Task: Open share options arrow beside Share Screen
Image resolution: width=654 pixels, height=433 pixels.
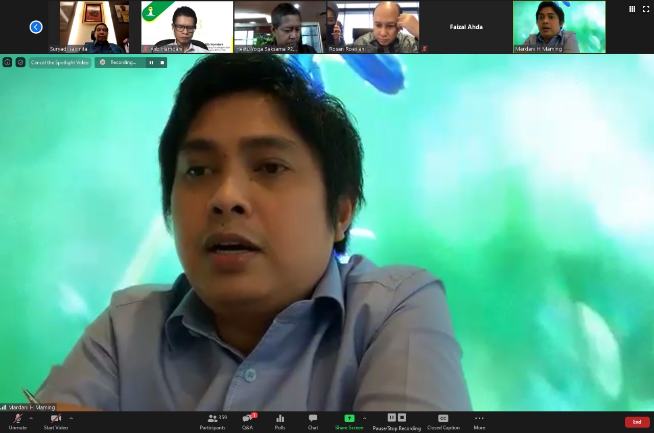Action: [x=364, y=418]
